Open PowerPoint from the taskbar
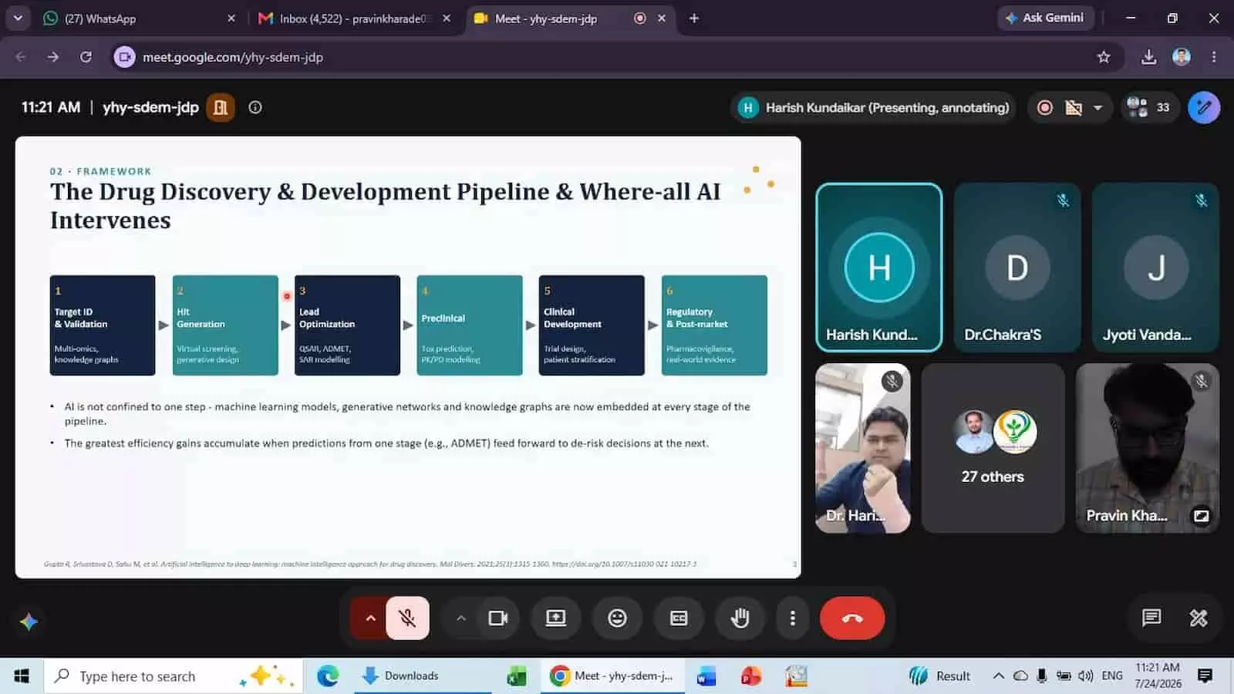The height and width of the screenshot is (694, 1234). (751, 676)
